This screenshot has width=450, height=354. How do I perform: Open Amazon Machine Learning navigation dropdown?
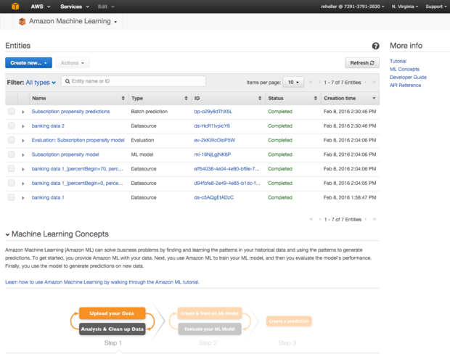115,22
